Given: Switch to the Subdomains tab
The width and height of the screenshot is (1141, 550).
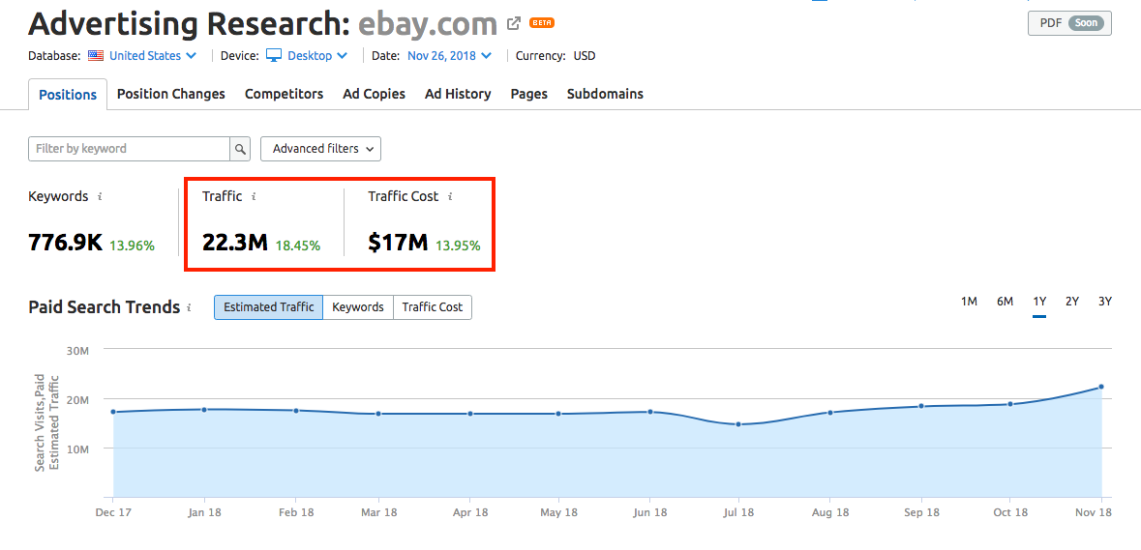Looking at the screenshot, I should (605, 94).
